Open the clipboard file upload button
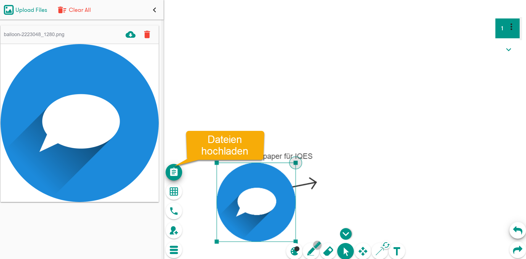526x259 pixels. (x=174, y=172)
